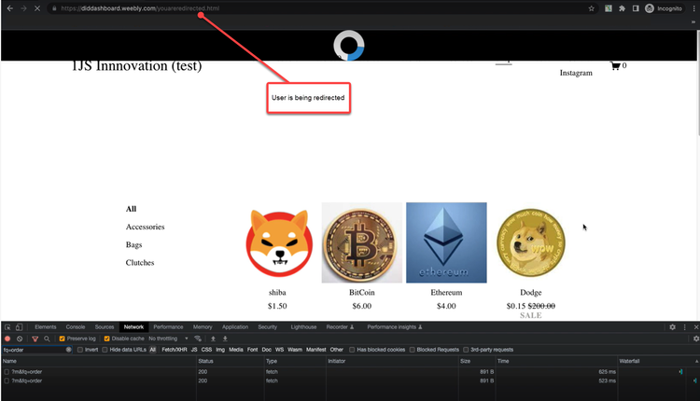Click the padlock site info icon
The height and width of the screenshot is (401, 700).
(x=54, y=8)
